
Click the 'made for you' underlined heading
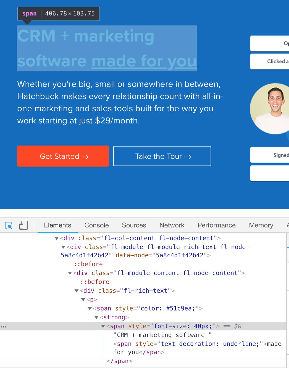(x=144, y=61)
